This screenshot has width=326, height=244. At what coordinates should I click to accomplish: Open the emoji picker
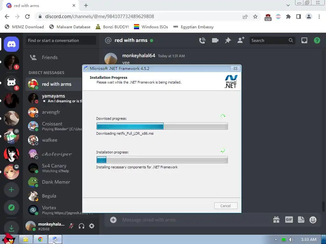coord(313,220)
